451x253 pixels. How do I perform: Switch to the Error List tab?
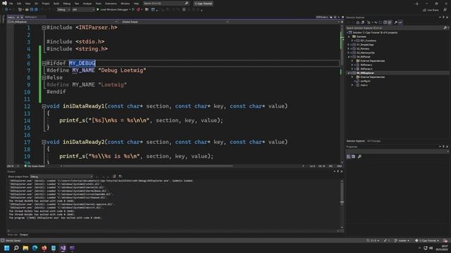[13, 235]
